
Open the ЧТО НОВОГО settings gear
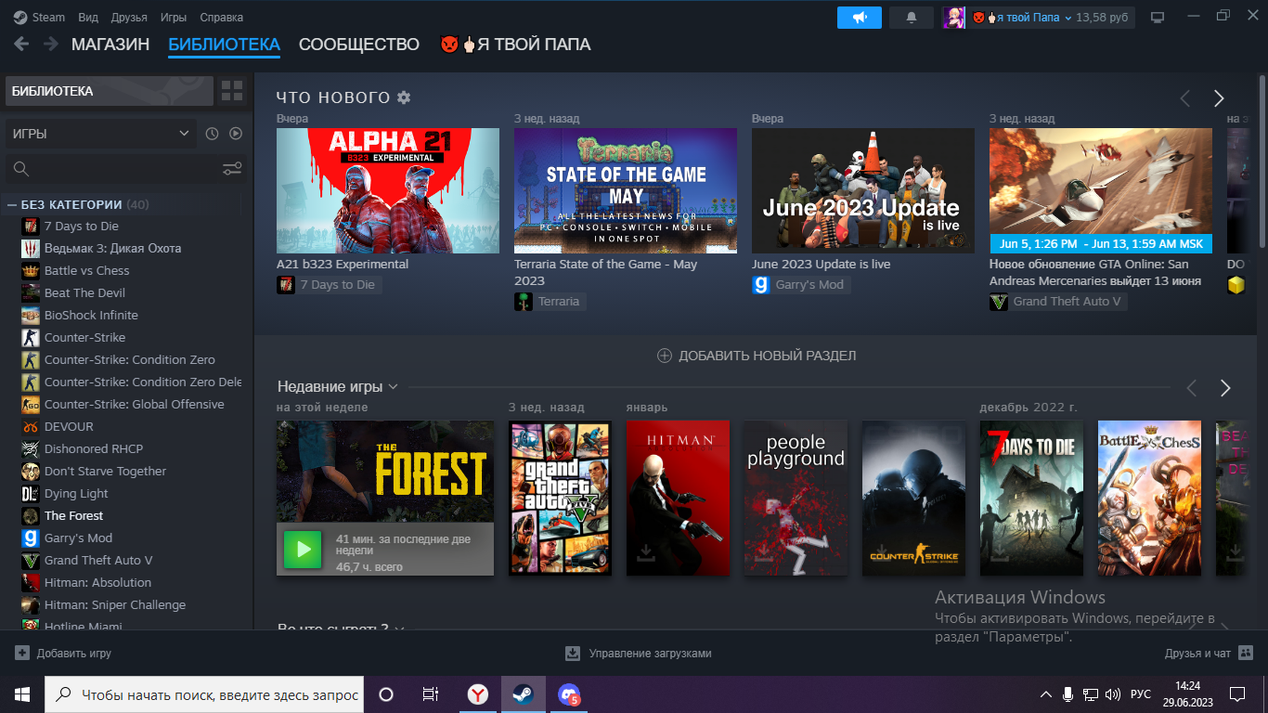[404, 97]
